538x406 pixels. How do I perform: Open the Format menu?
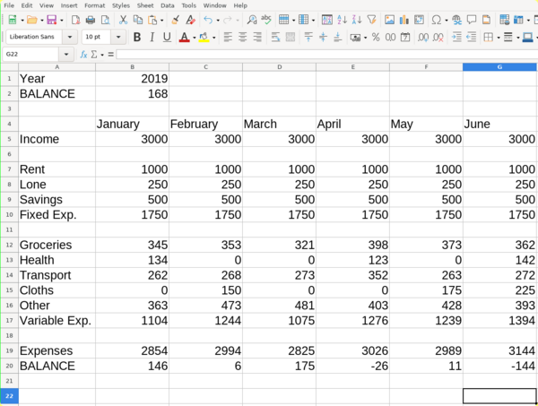pyautogui.click(x=94, y=5)
